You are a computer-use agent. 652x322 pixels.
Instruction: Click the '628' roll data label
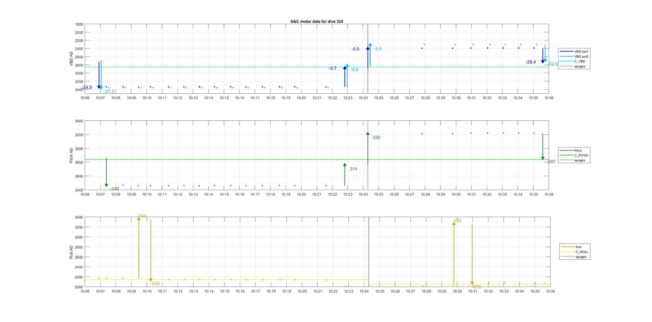(457, 221)
